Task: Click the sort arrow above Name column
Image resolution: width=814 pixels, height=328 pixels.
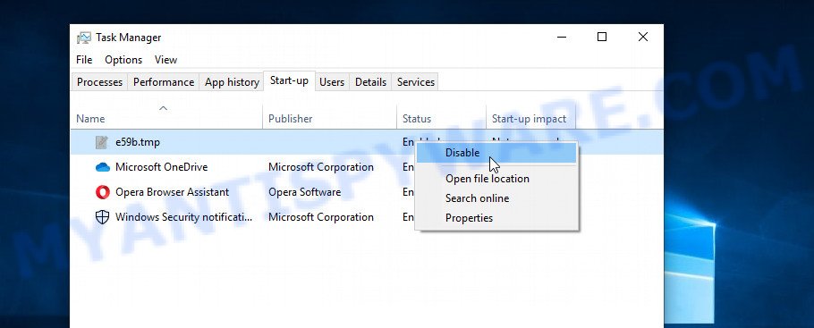Action: (163, 108)
